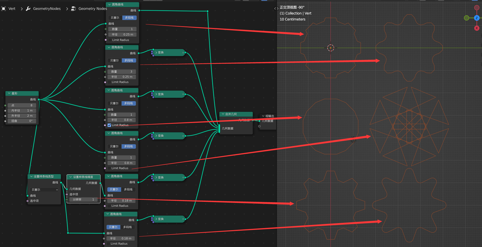The height and width of the screenshot is (247, 482).
Task: Click 半径 0.25 m below the 数量 3 field
Action: point(122,77)
